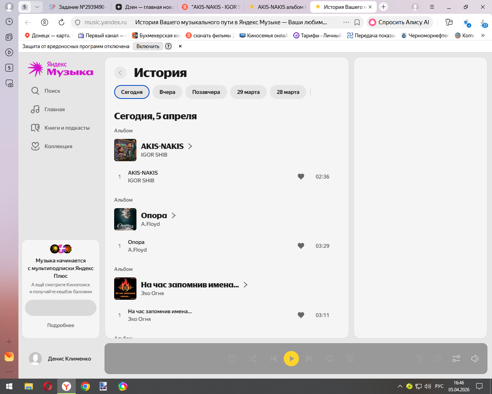This screenshot has width=492, height=394.
Task: Click Включить in the protection notice bar
Action: tap(148, 46)
